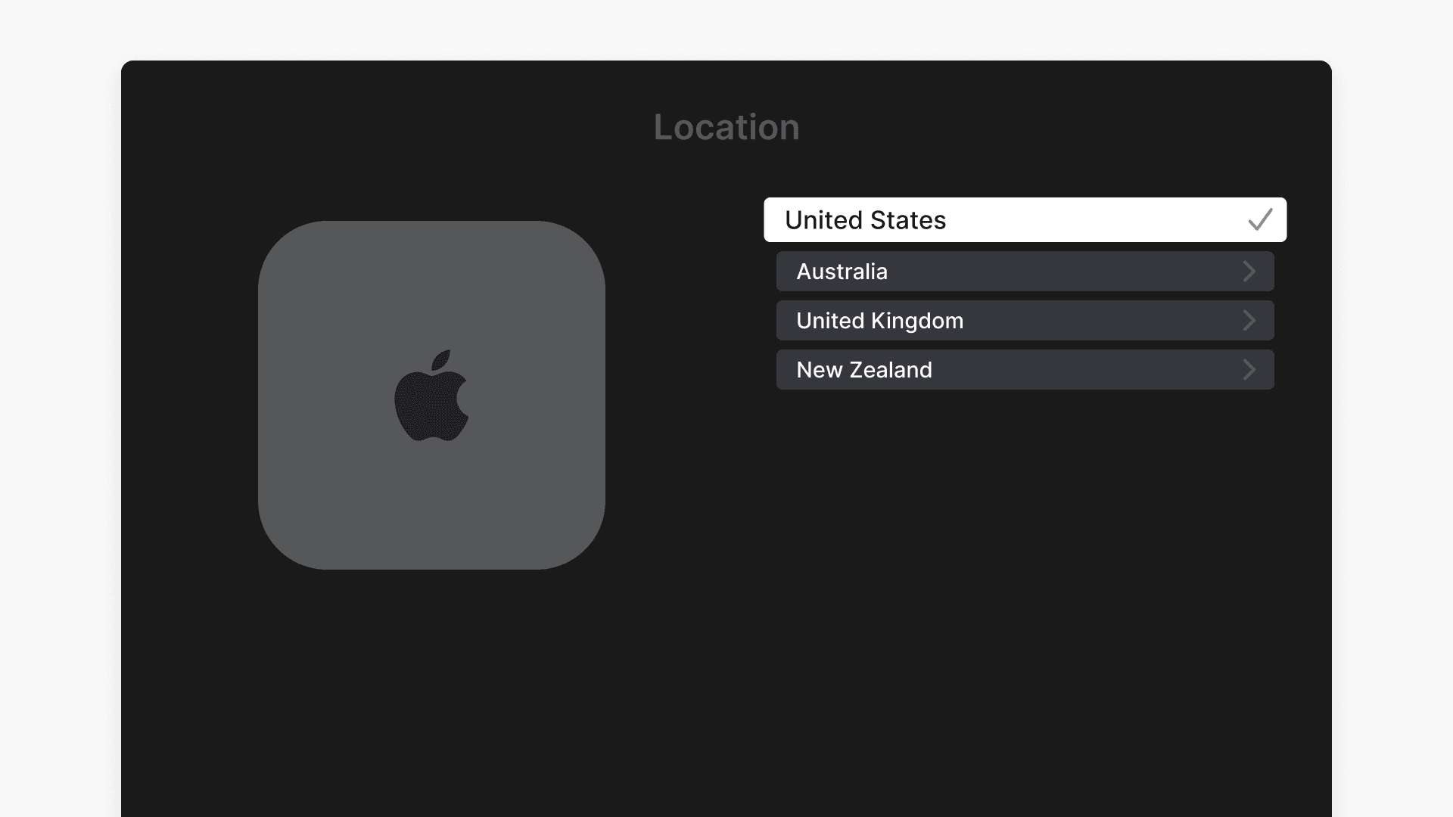The image size is (1453, 817).
Task: Click the "United Kingdom" text label
Action: 879,321
